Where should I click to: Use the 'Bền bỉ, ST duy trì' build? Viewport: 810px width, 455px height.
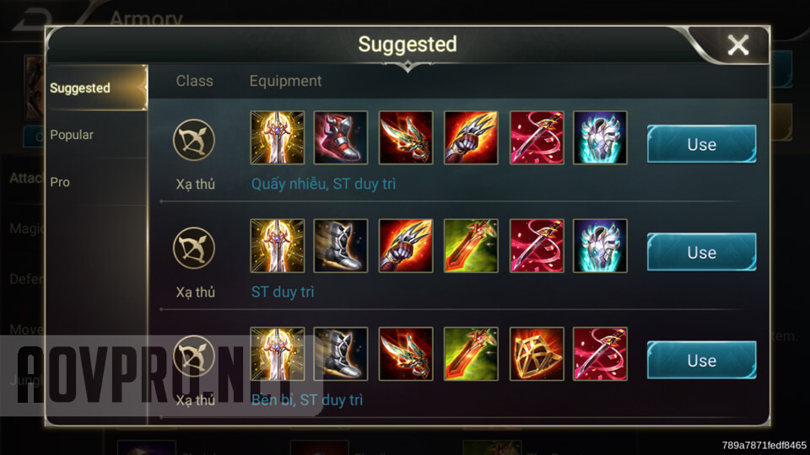coord(701,360)
